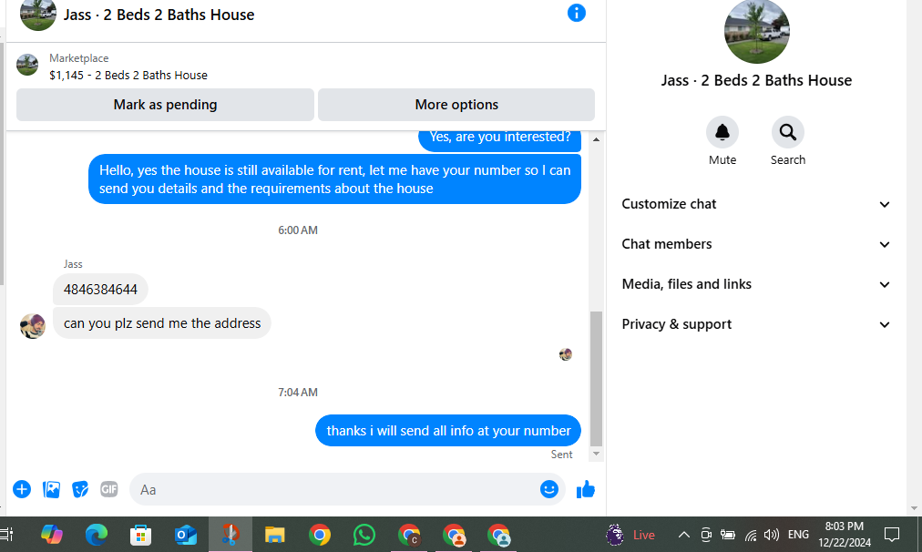The width and height of the screenshot is (922, 552).
Task: Attach a photo using image icon
Action: click(x=51, y=489)
